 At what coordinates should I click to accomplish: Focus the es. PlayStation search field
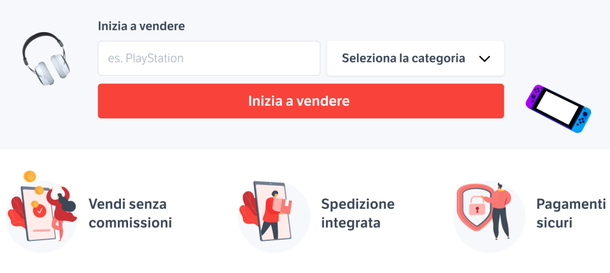point(209,58)
